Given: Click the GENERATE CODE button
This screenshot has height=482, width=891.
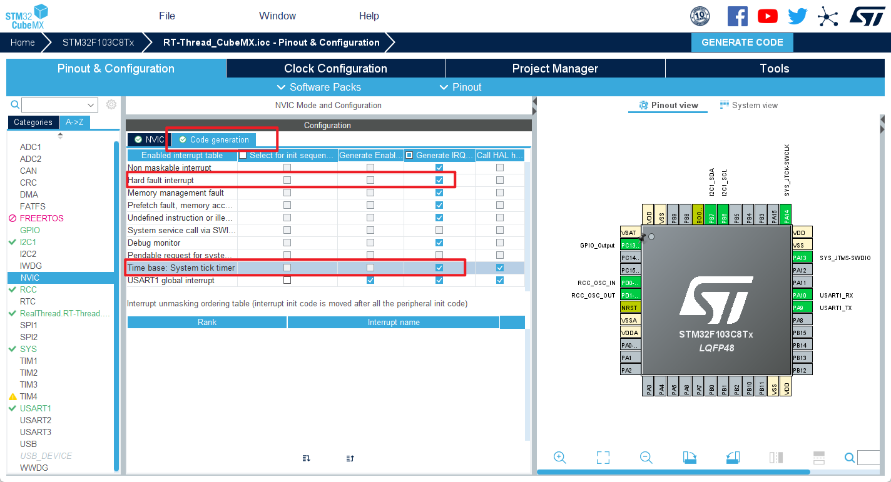Looking at the screenshot, I should coord(742,42).
